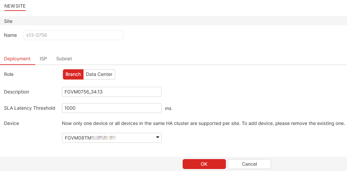Edit the SLA Latency Threshold value
Screen dimensions: 347x171
pyautogui.click(x=111, y=108)
